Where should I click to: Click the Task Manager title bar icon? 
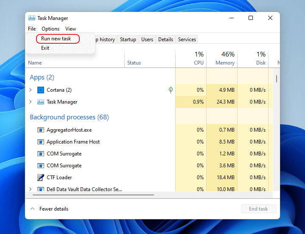(32, 18)
